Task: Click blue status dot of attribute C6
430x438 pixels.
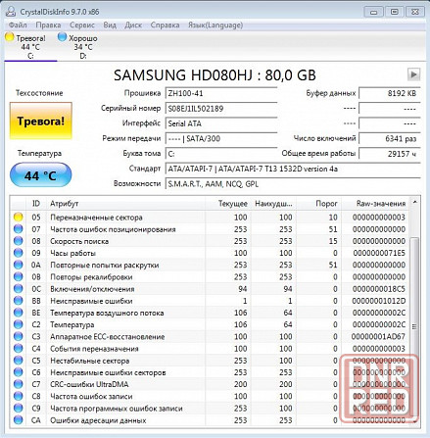Action: [19, 372]
